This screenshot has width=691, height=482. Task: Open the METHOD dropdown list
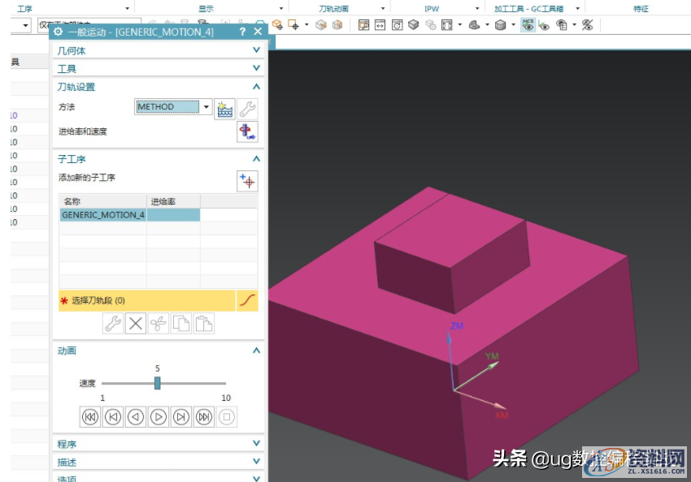[206, 106]
